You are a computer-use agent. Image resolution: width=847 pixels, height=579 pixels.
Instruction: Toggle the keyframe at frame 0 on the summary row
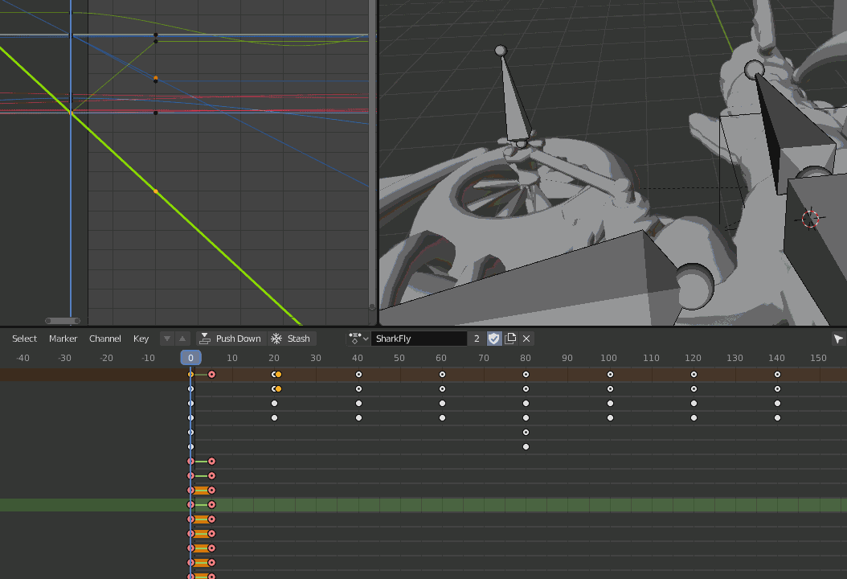click(x=190, y=374)
